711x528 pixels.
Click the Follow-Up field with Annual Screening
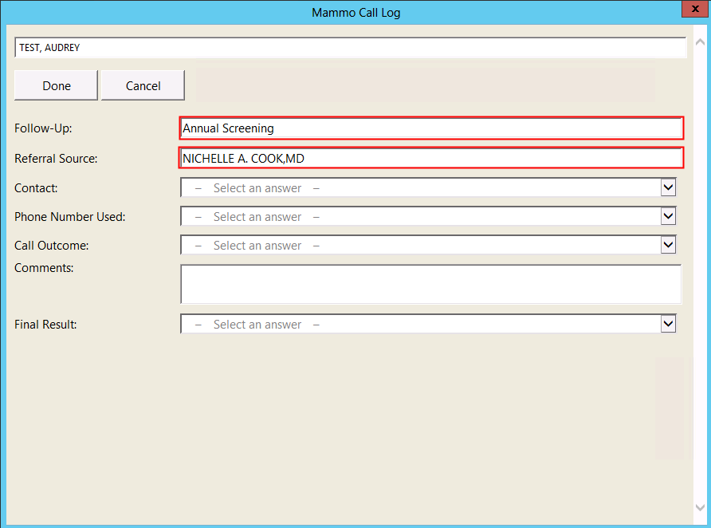[430, 128]
